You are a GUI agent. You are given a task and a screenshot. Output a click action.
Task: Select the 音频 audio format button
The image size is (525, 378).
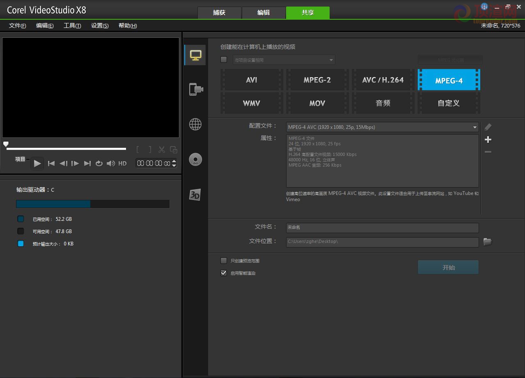(x=383, y=103)
